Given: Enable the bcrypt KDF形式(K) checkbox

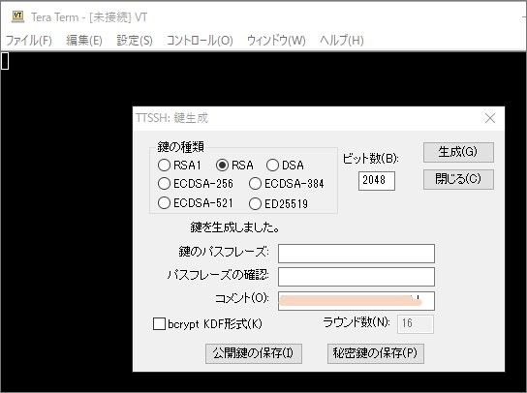Looking at the screenshot, I should [159, 324].
